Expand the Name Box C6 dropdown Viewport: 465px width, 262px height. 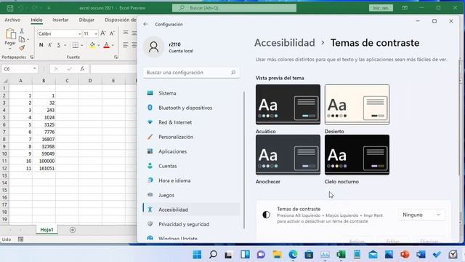point(35,68)
